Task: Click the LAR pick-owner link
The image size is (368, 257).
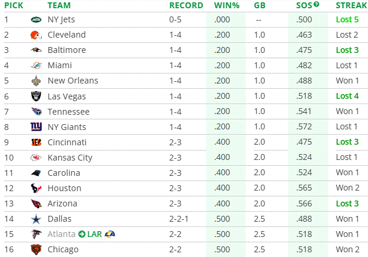Action: point(95,234)
